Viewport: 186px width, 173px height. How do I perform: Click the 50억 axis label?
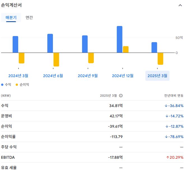179,38
